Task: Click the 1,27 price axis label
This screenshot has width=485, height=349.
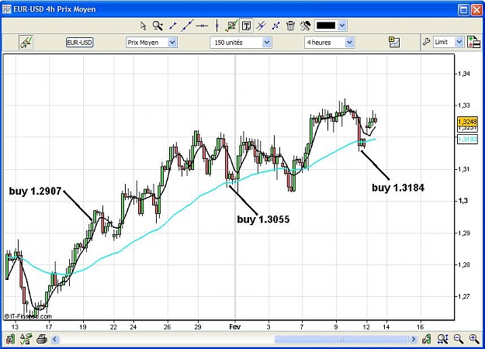Action: tap(464, 296)
